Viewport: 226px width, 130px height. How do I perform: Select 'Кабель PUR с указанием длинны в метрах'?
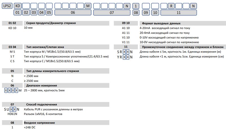(53, 109)
